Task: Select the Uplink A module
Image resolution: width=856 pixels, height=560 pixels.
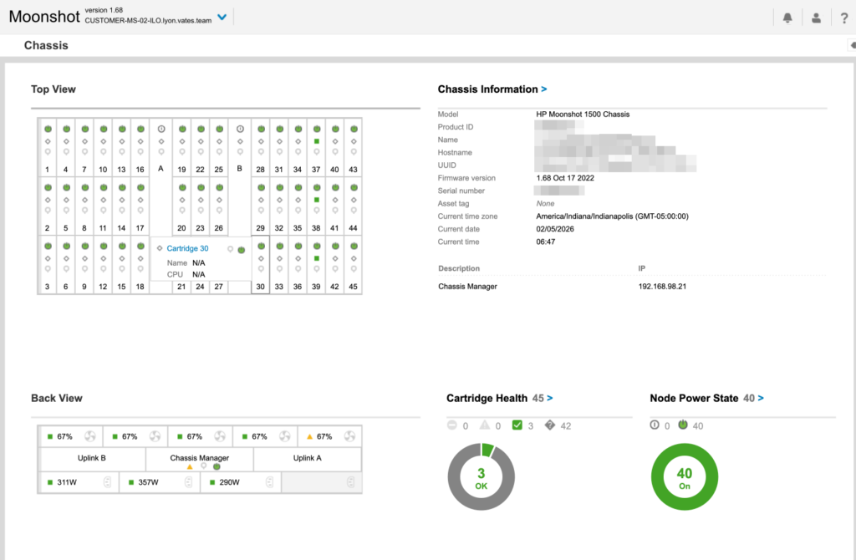Action: point(307,458)
